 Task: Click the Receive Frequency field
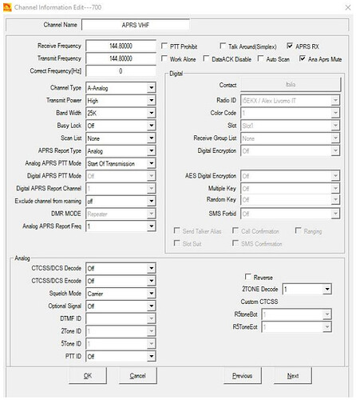(121, 46)
